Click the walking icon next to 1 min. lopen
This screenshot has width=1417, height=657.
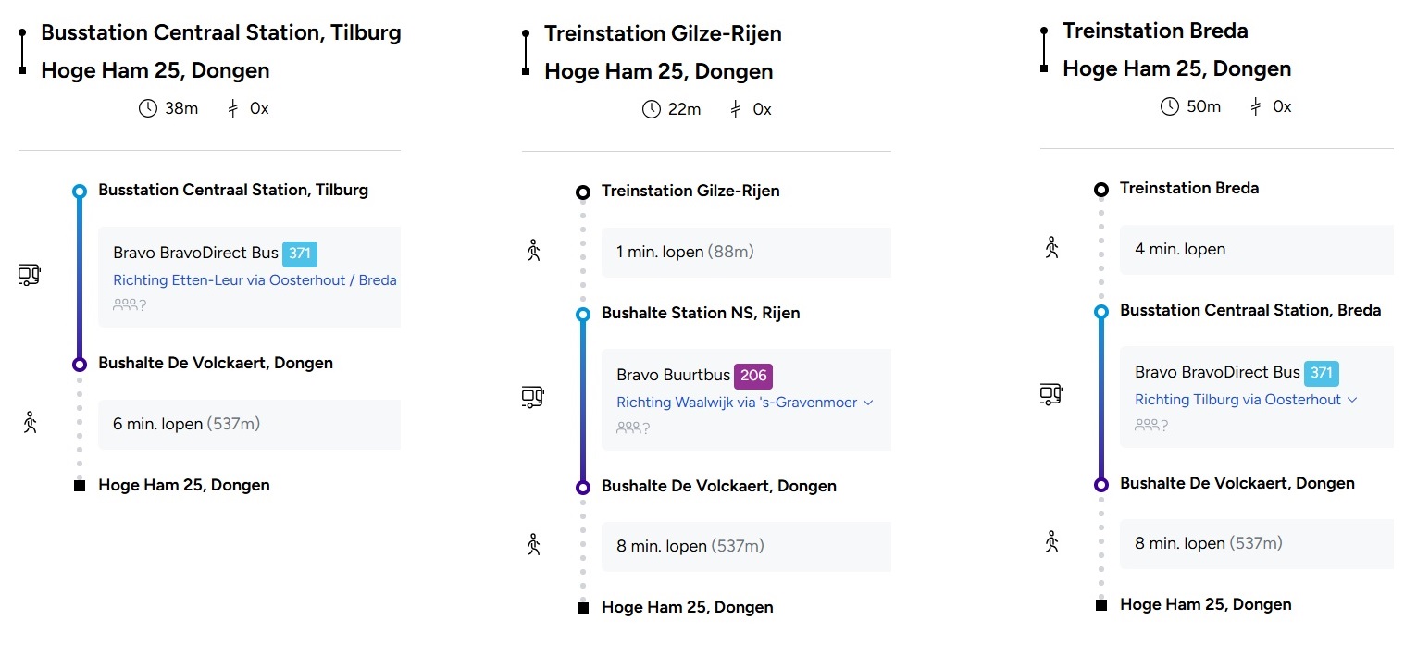pos(532,250)
